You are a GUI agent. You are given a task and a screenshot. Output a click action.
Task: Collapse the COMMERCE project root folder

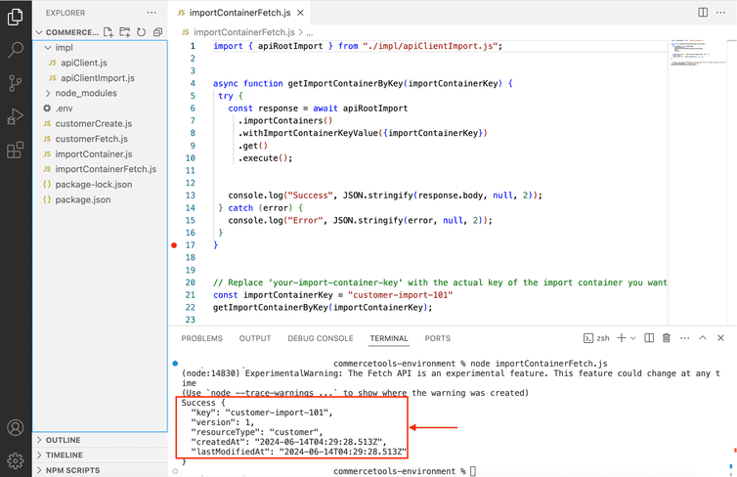67,32
